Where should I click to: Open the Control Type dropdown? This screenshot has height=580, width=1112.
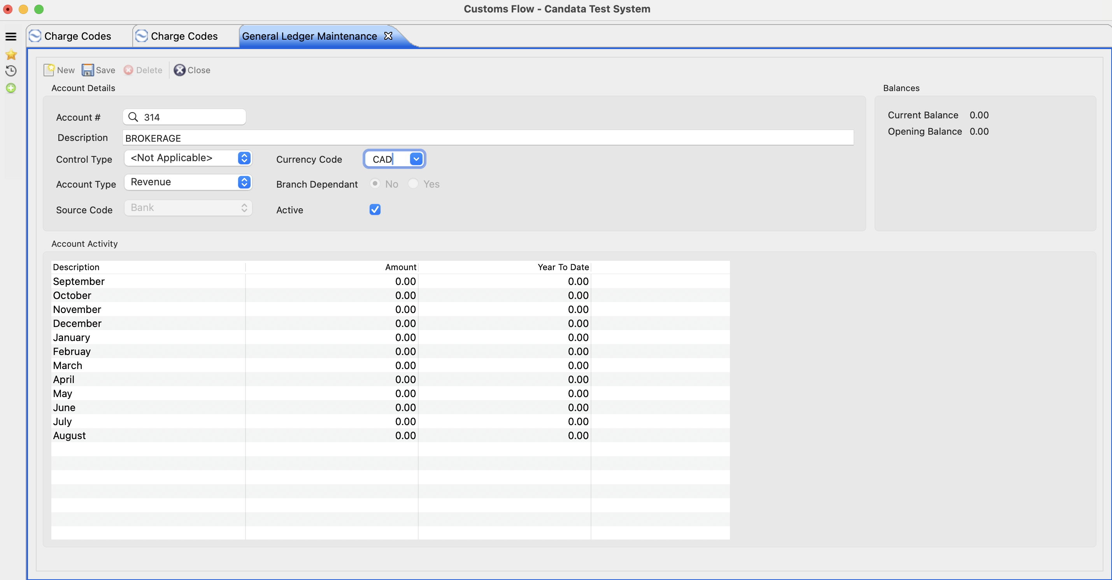point(188,158)
